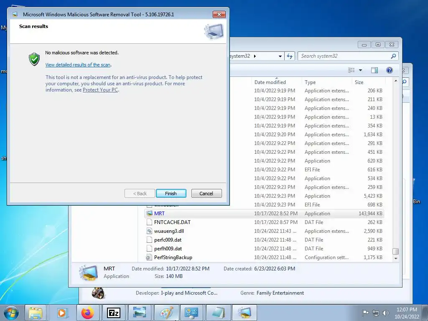This screenshot has height=321, width=428.
Task: Sort by Date modified column
Action: point(277,82)
